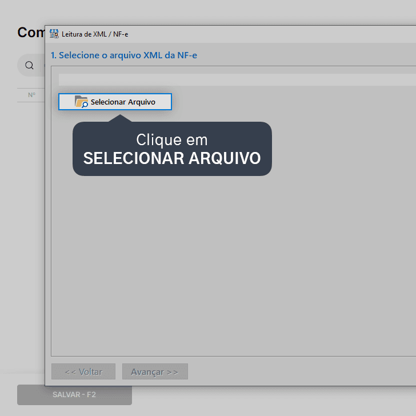Viewport: 416px width, 416px height.
Task: Click the dark Clique em tooltip bubble
Action: click(172, 149)
